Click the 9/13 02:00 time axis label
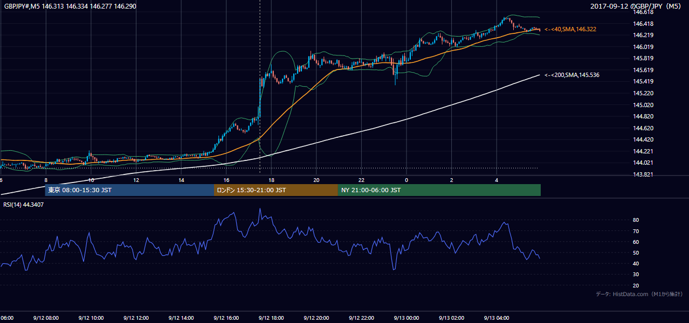689x323 pixels. tap(451, 318)
